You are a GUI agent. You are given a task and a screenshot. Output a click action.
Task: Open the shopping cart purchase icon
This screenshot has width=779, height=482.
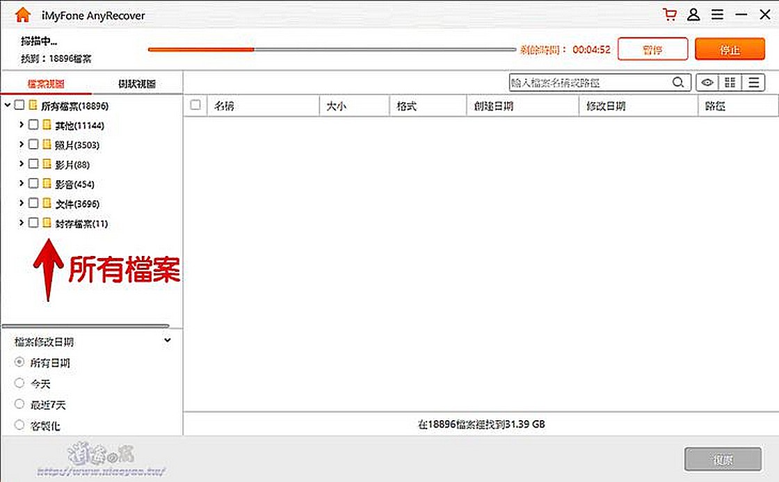[670, 15]
